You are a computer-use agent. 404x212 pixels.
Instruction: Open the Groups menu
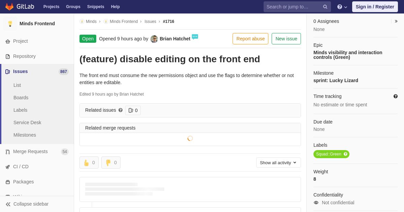click(x=73, y=7)
